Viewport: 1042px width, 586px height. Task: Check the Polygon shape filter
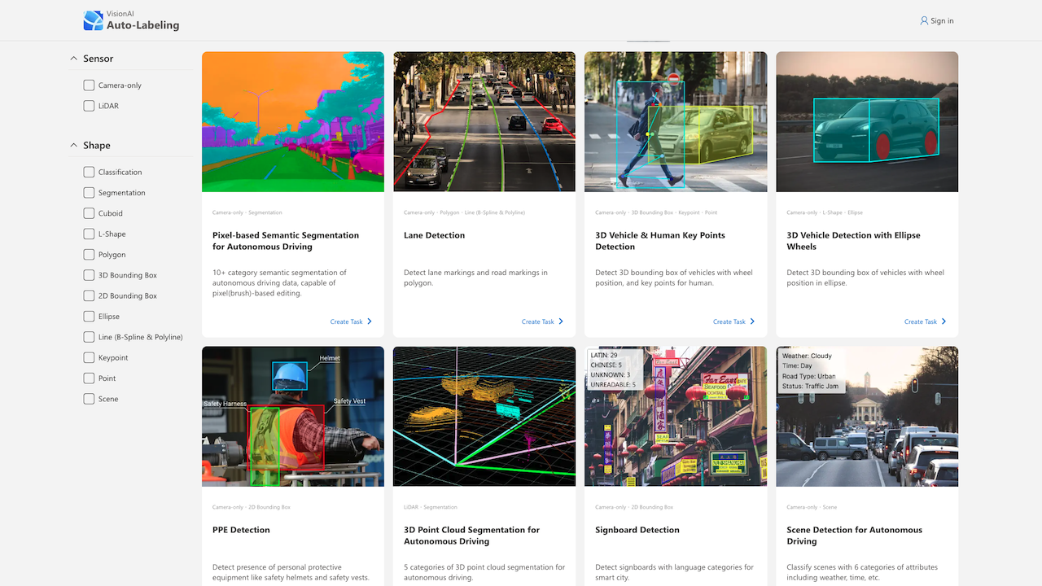pyautogui.click(x=89, y=255)
